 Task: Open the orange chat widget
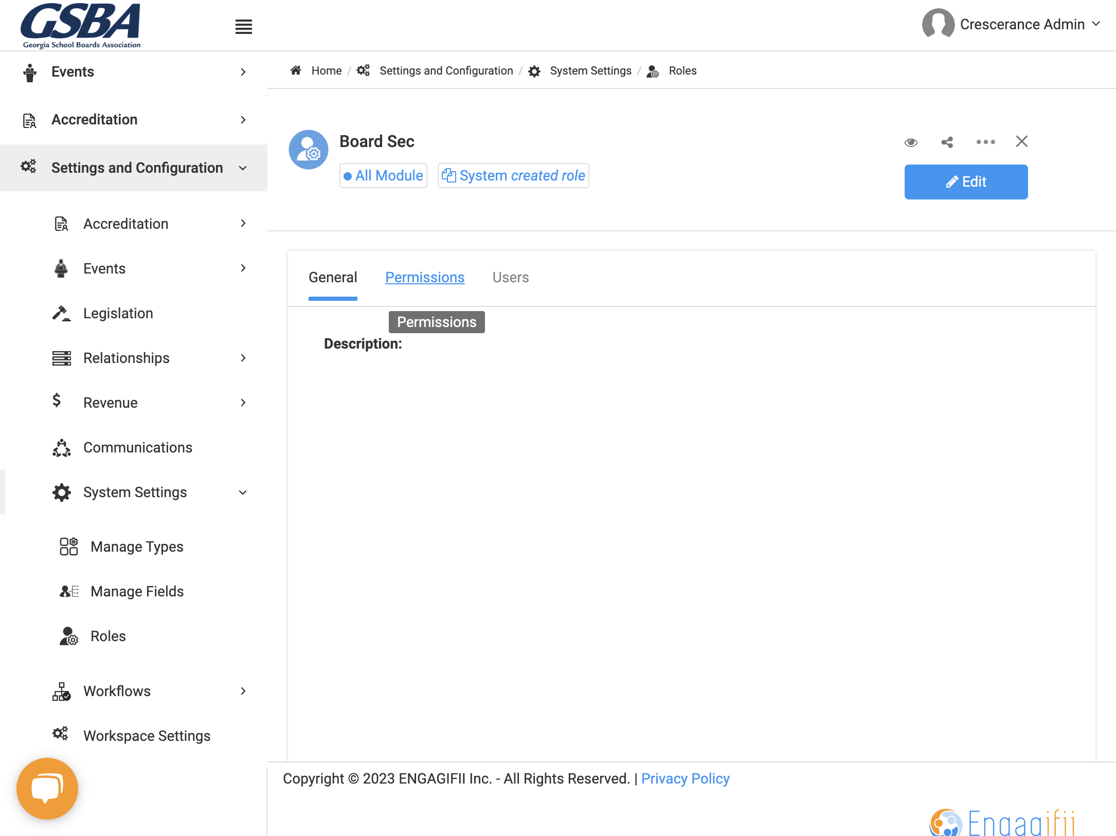tap(47, 788)
